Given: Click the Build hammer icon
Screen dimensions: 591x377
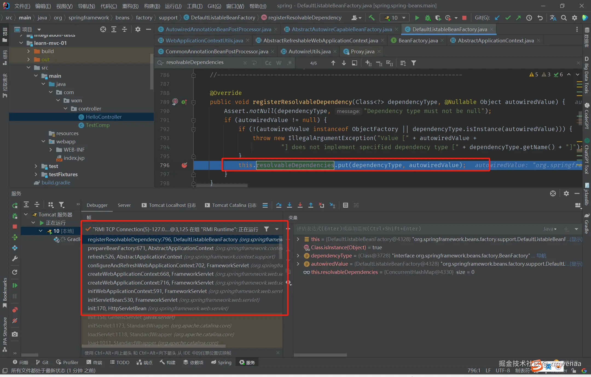Looking at the screenshot, I should pyautogui.click(x=372, y=18).
